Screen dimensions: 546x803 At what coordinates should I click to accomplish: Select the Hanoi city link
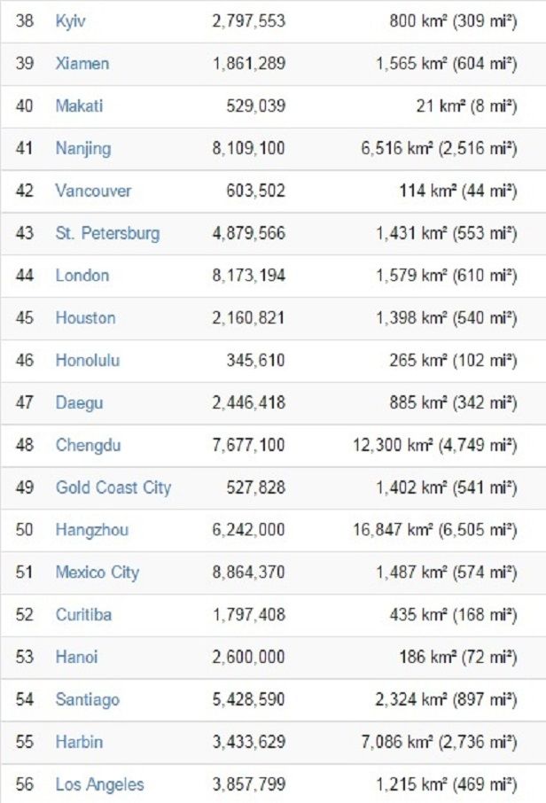[x=76, y=658]
